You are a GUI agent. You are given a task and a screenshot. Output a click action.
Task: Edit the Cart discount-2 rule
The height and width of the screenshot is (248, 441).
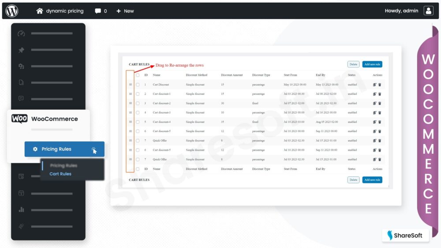coord(374,104)
